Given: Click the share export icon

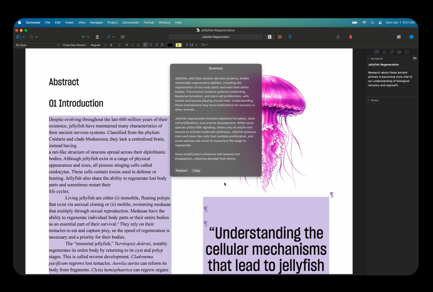Looking at the screenshot, I should (338, 37).
